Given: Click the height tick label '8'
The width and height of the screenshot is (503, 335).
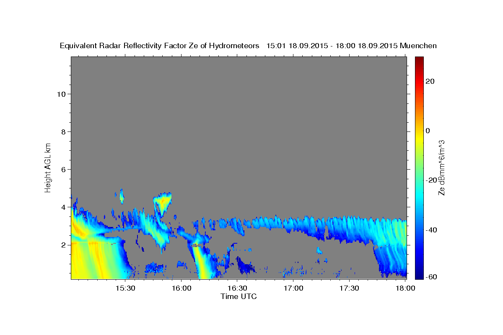Looking at the screenshot, I should 64,132.
